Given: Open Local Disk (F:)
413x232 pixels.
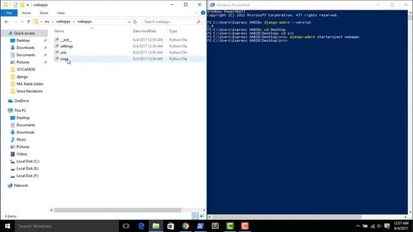Looking at the screenshot, I should (x=27, y=176).
